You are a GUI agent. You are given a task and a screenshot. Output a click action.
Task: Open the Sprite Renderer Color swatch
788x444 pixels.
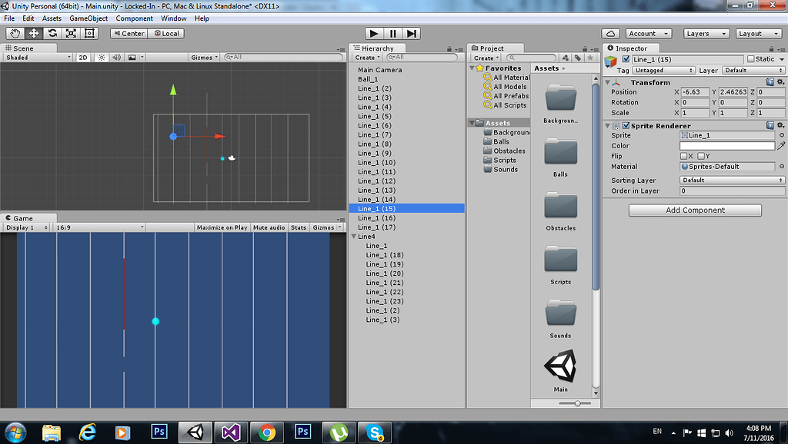tap(727, 145)
